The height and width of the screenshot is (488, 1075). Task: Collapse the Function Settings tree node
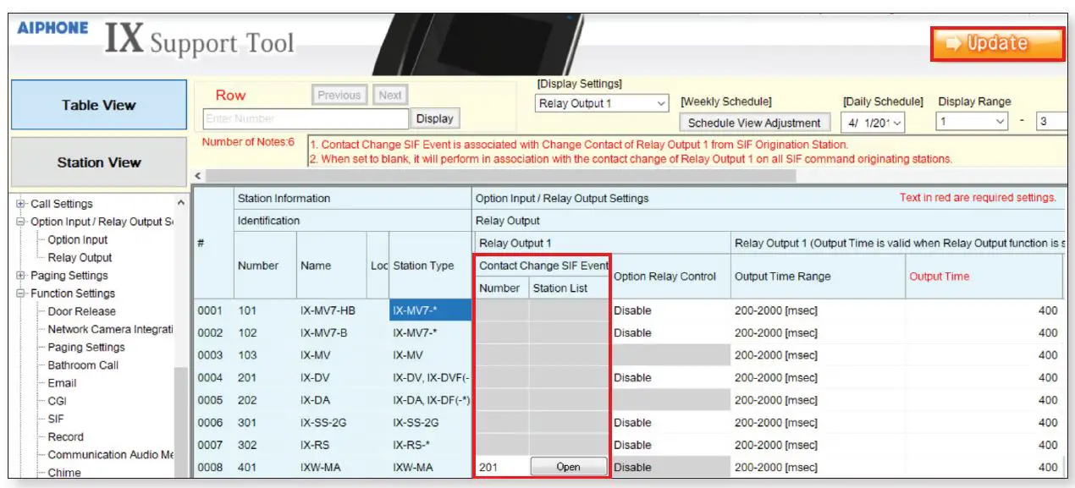point(22,293)
